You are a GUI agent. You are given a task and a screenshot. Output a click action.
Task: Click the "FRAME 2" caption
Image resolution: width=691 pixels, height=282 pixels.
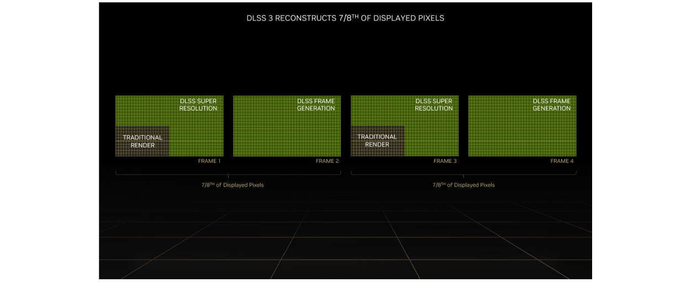click(x=327, y=161)
